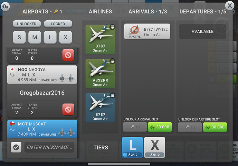The width and height of the screenshot is (238, 166).
Task: Select the green A332RR Oman Air card
Action: (x=100, y=74)
